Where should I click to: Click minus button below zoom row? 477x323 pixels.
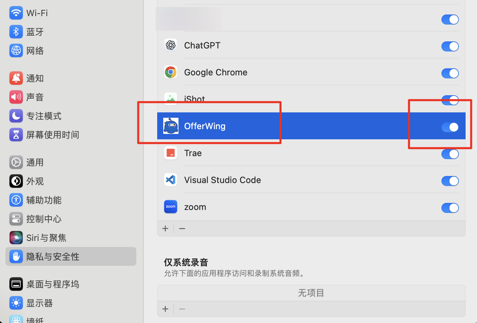point(182,228)
